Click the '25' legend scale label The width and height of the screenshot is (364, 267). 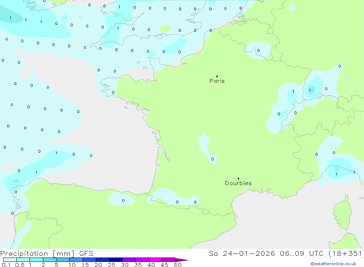(x=111, y=265)
